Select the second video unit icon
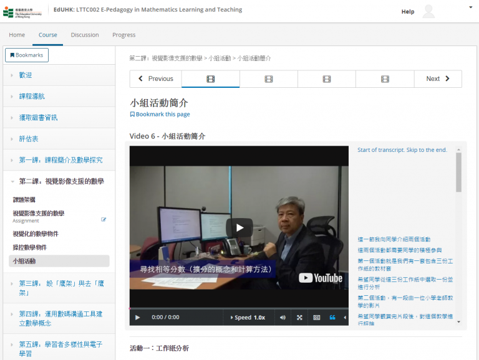The height and width of the screenshot is (360, 479). click(269, 79)
